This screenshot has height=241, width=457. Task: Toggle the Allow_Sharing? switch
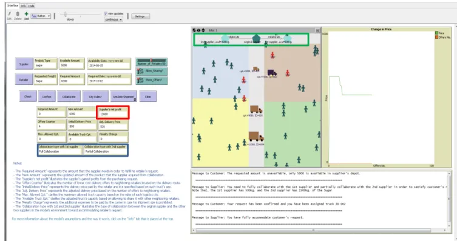tap(152, 71)
